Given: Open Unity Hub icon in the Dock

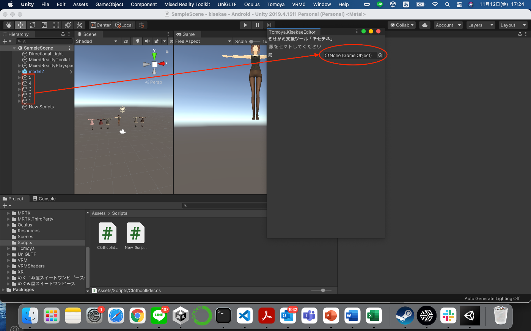Looking at the screenshot, I should click(181, 315).
